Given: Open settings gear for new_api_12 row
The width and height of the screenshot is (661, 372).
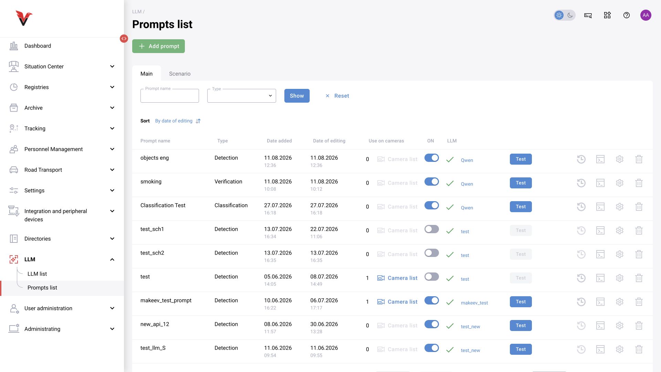Looking at the screenshot, I should 620,325.
